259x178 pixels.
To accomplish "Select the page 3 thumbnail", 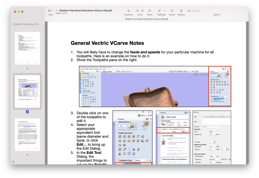I will point(27,91).
